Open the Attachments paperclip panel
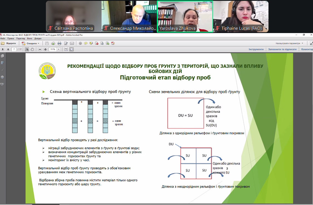The height and width of the screenshot is (205, 313). [x=3, y=70]
